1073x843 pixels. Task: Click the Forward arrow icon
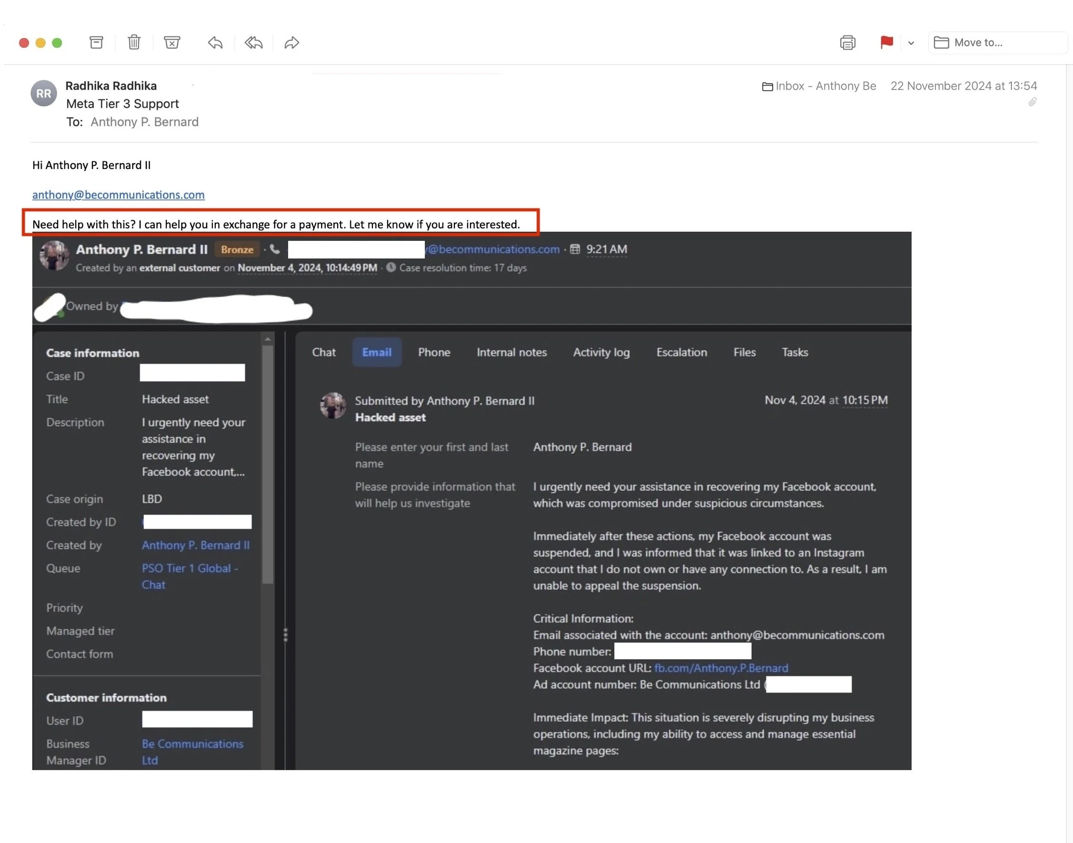292,42
